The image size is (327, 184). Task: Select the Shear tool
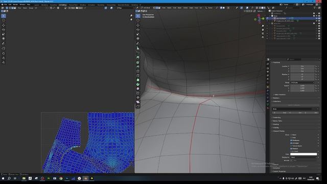(x=138, y=102)
